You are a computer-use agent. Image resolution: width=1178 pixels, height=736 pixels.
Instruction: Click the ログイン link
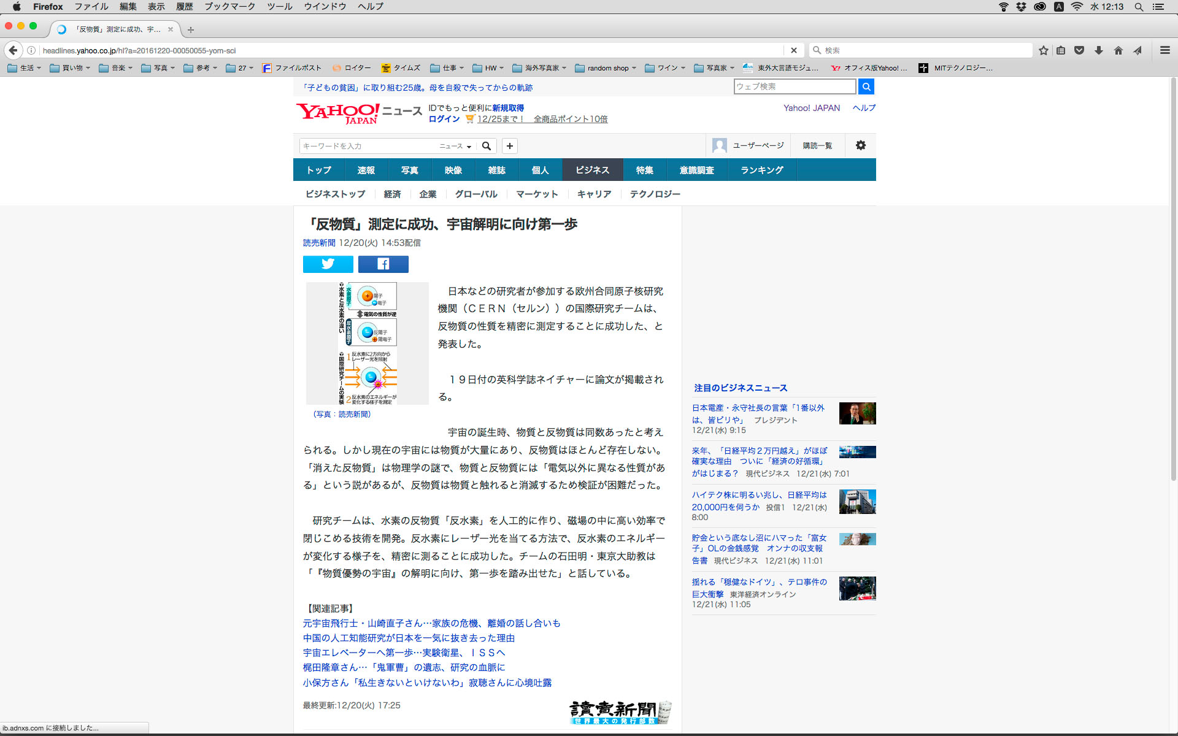point(444,119)
